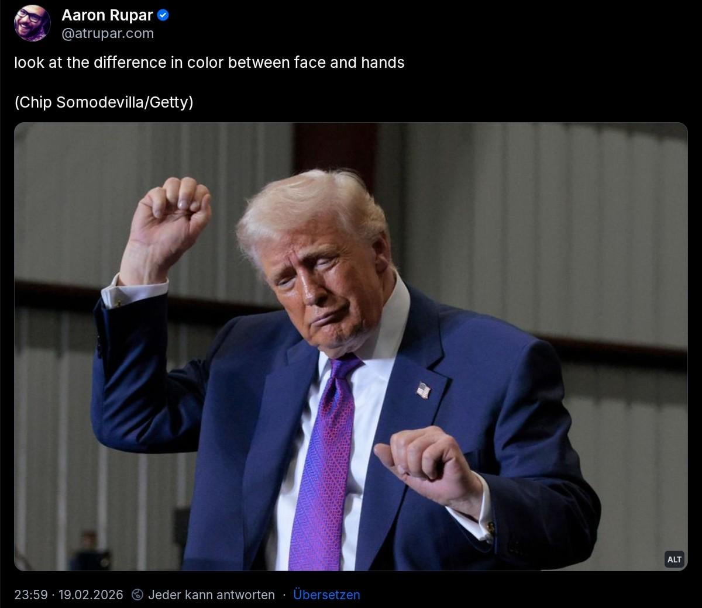Click the Übersetzen translate link
The image size is (702, 608).
pyautogui.click(x=326, y=595)
